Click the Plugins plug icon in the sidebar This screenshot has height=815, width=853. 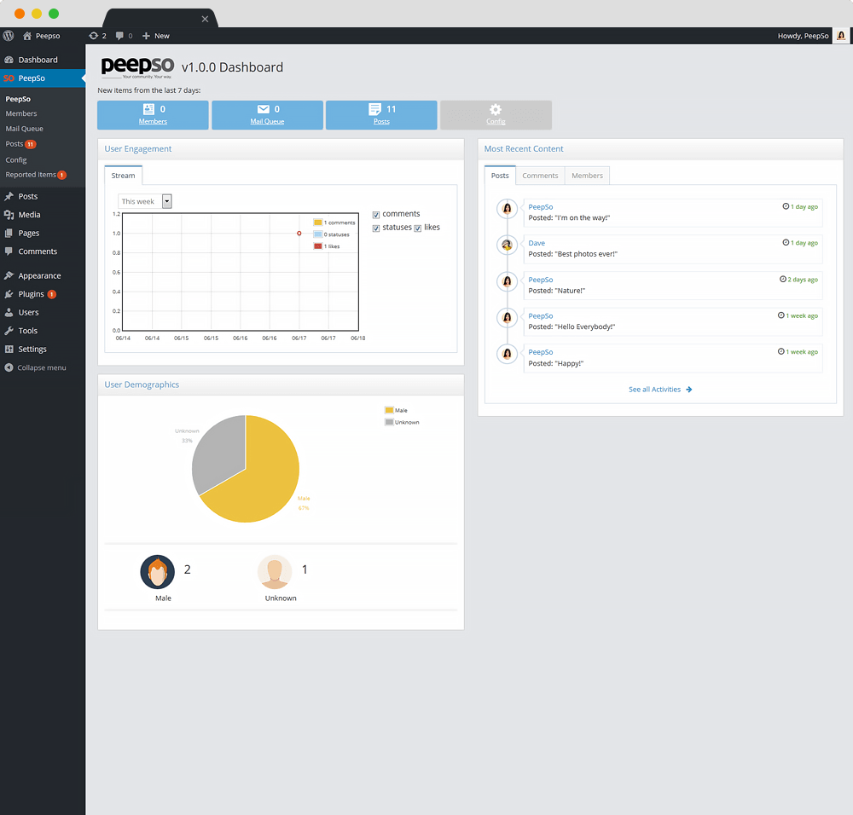9,294
